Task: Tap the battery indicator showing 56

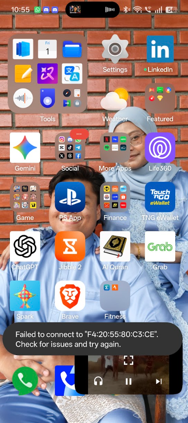Action: (171, 10)
